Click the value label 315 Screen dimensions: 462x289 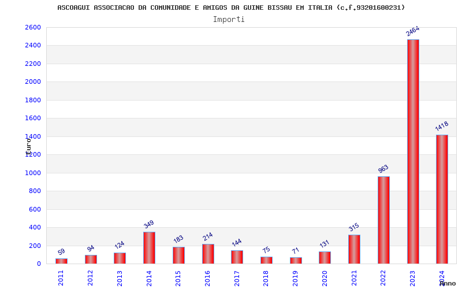tap(354, 227)
